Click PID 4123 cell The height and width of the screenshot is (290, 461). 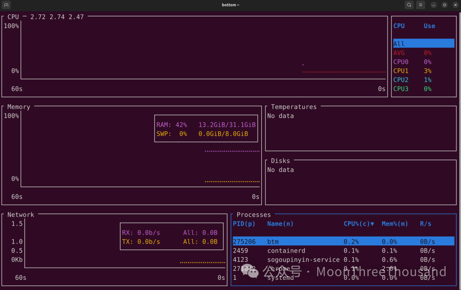coord(240,260)
